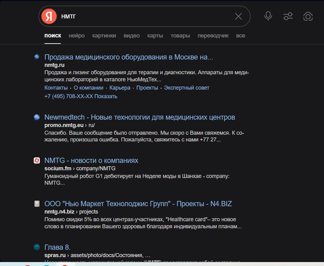Click the snippet text starting Продажа и лизинг оборудования
Screen dimensions: 324x266
pos(147,76)
